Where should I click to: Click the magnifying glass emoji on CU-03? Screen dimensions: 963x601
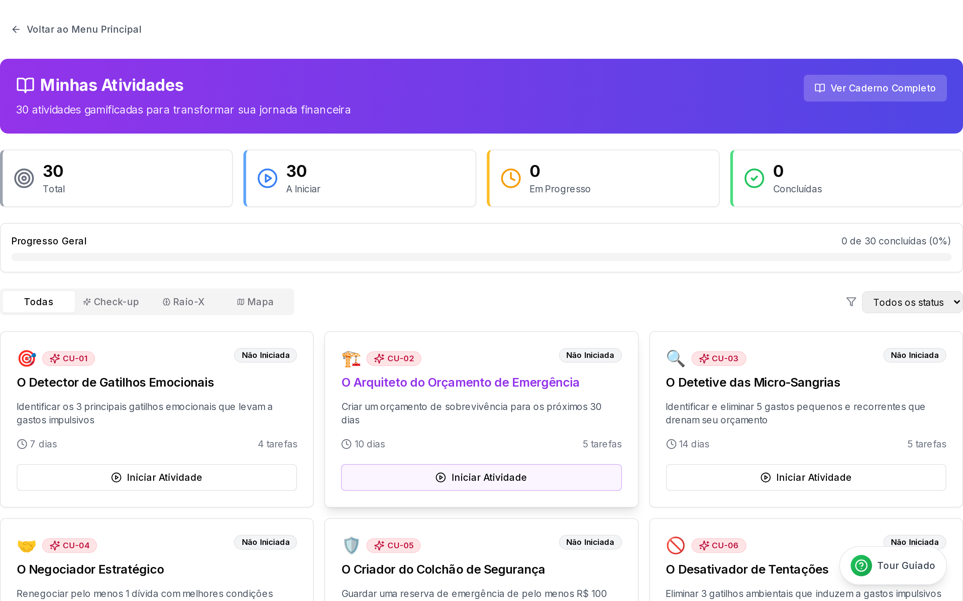pyautogui.click(x=676, y=359)
